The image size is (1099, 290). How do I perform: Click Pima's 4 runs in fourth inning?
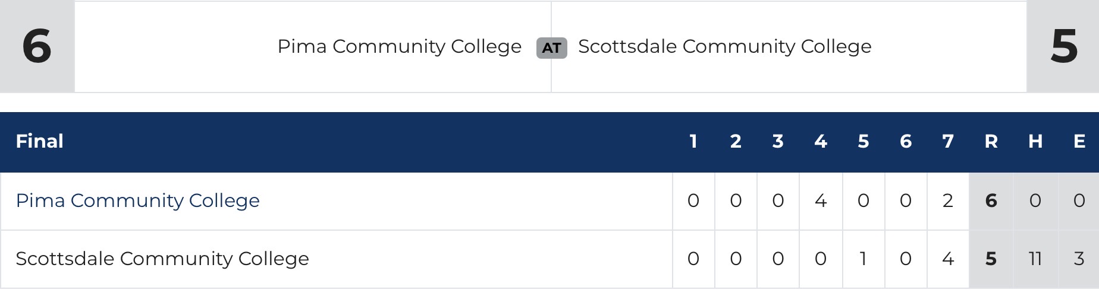tap(821, 201)
